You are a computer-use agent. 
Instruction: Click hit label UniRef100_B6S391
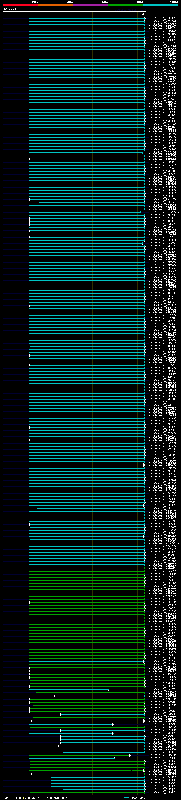[x=162, y=72]
